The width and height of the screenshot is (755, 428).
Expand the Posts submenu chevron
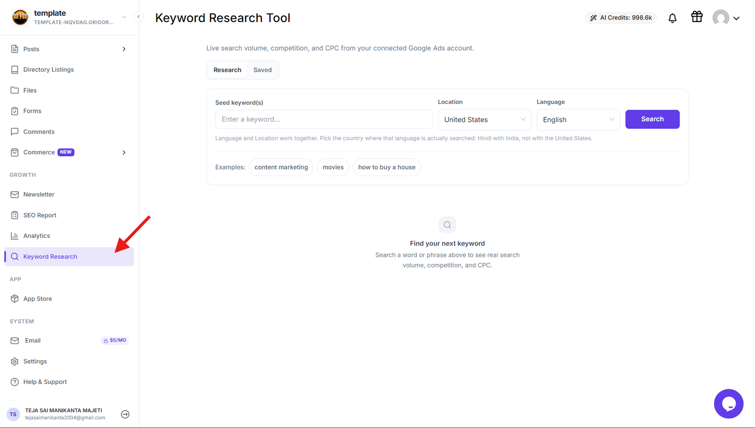[x=124, y=49]
